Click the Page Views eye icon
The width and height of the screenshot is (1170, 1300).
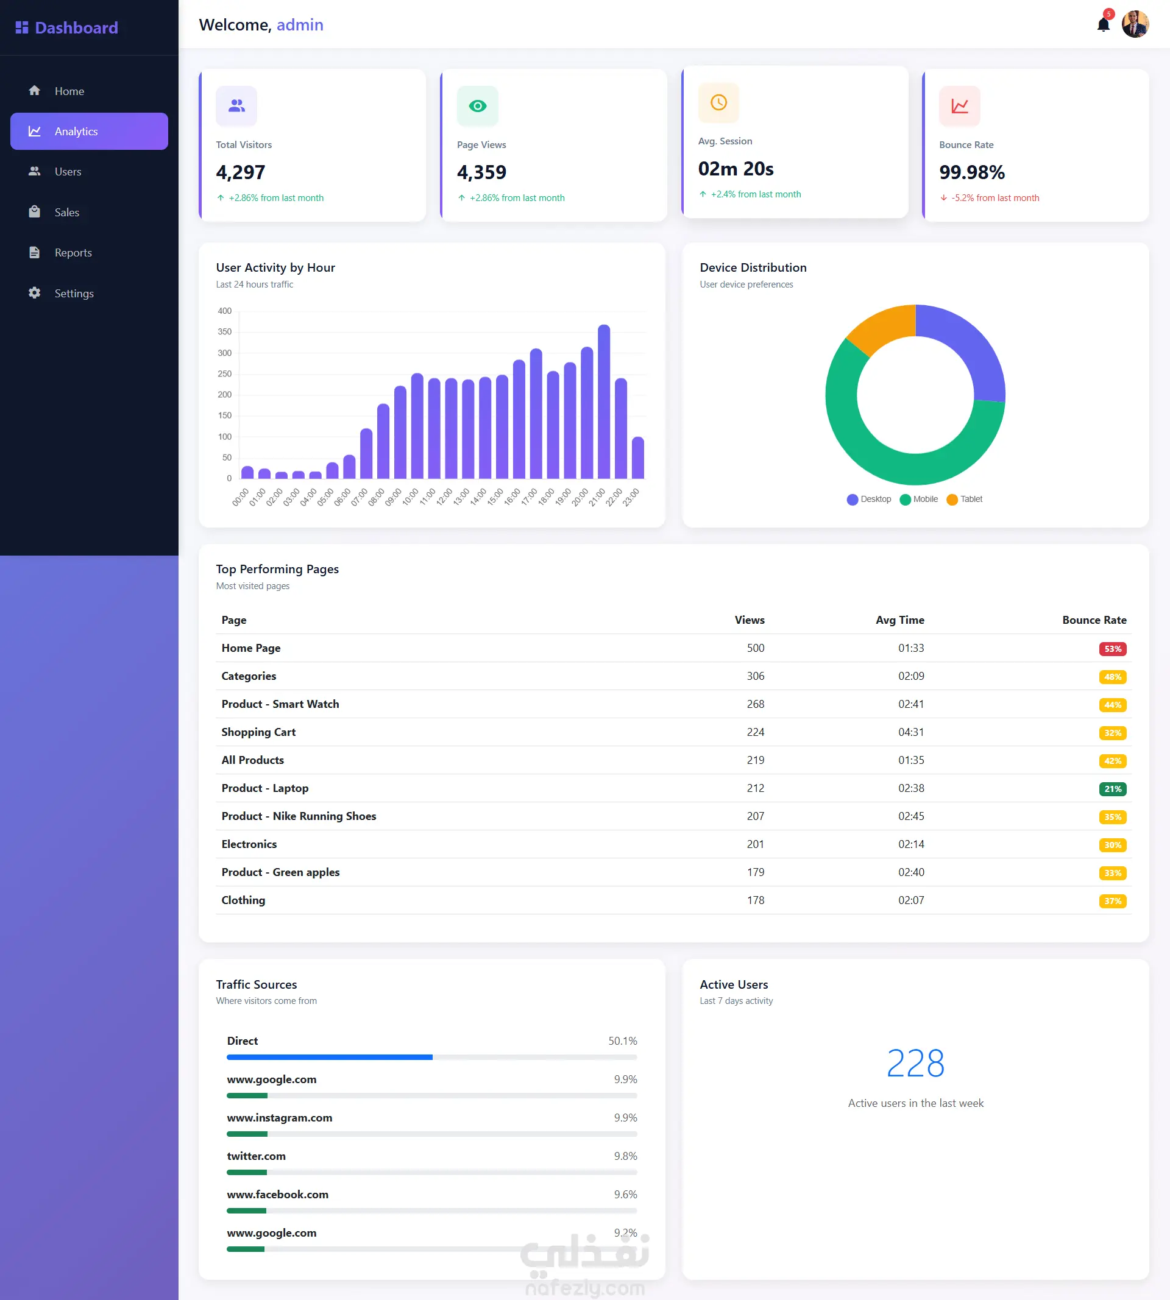tap(478, 106)
